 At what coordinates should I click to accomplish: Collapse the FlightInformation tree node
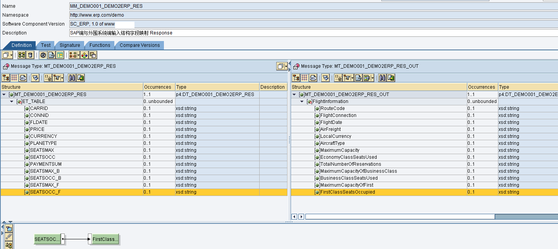click(x=302, y=101)
